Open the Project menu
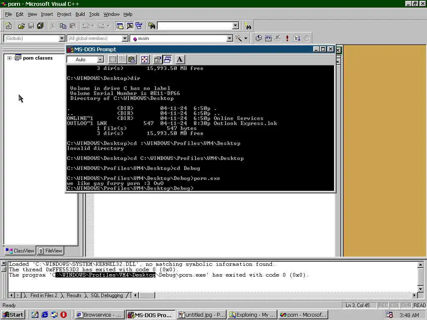Viewport: 427px width, 320px height. tap(64, 14)
